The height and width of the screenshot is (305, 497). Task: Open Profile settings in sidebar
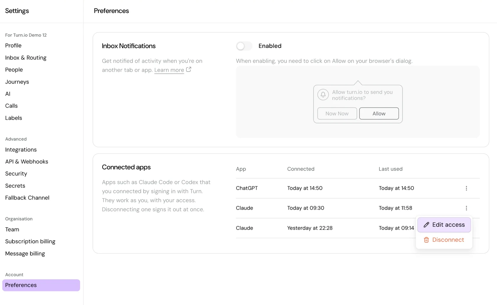pos(13,46)
